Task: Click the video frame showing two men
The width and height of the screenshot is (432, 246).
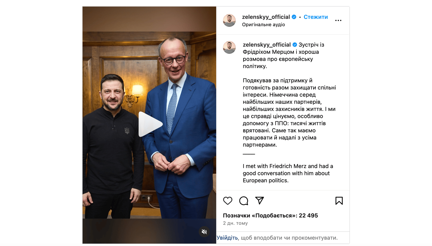Action: click(149, 125)
